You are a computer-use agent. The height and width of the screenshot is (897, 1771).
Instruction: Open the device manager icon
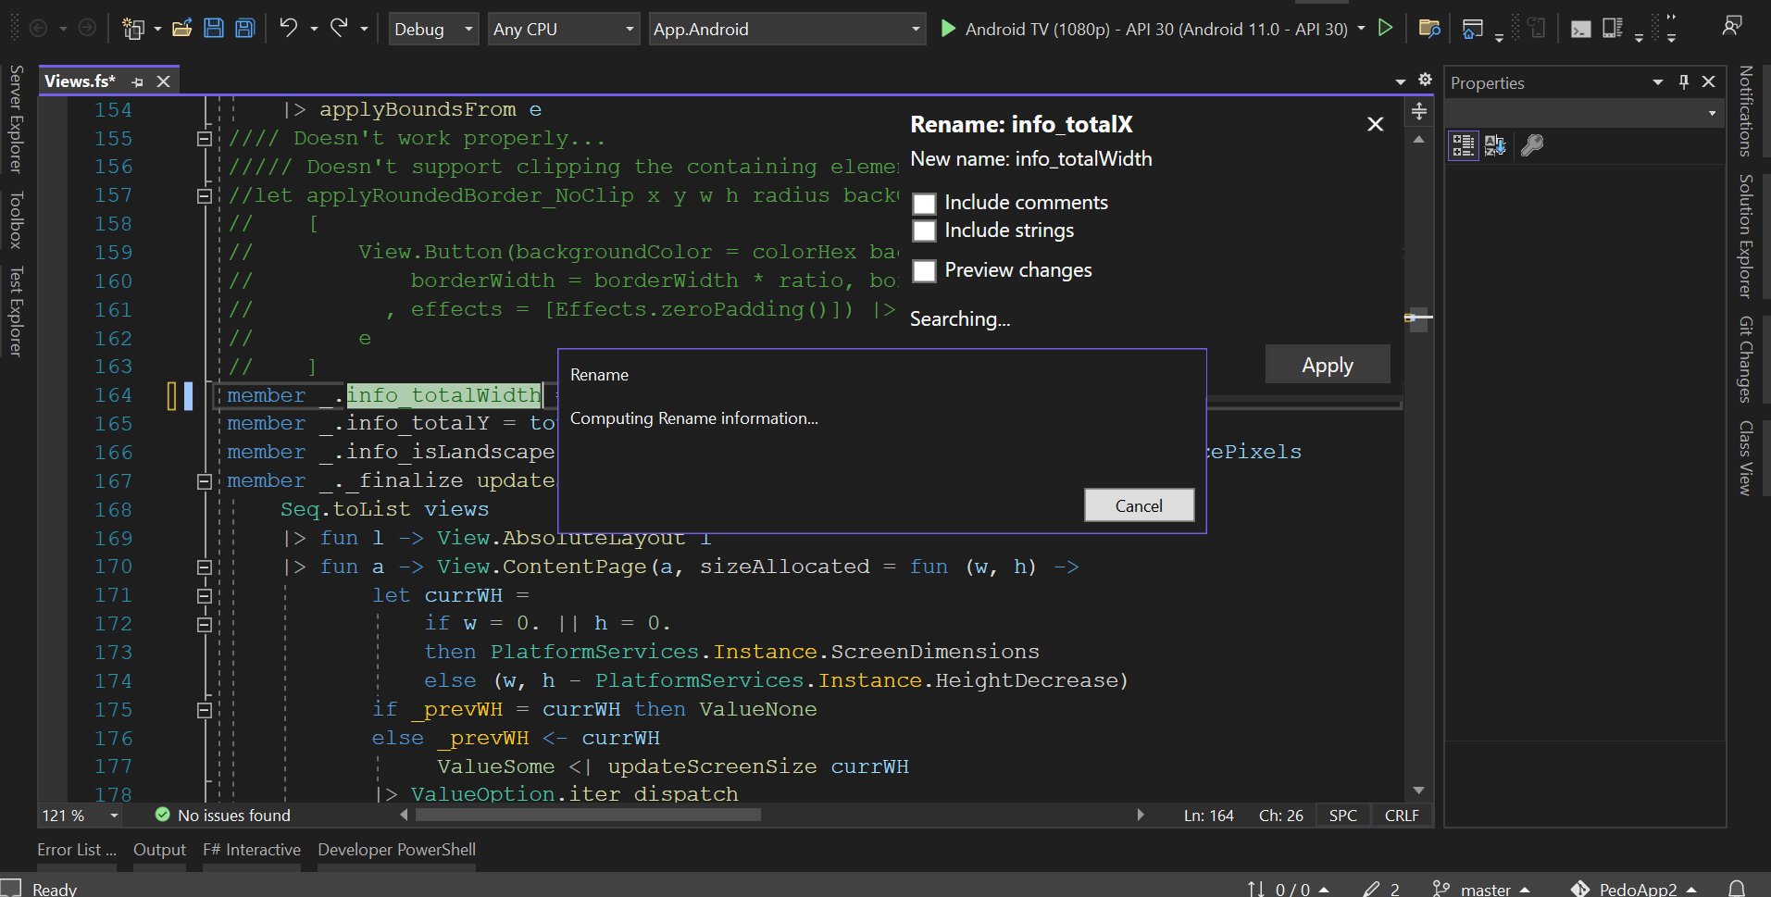point(1613,29)
